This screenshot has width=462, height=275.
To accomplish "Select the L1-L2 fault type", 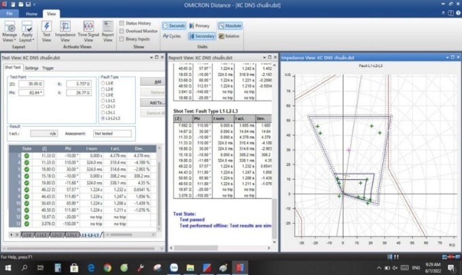I will pos(103,101).
